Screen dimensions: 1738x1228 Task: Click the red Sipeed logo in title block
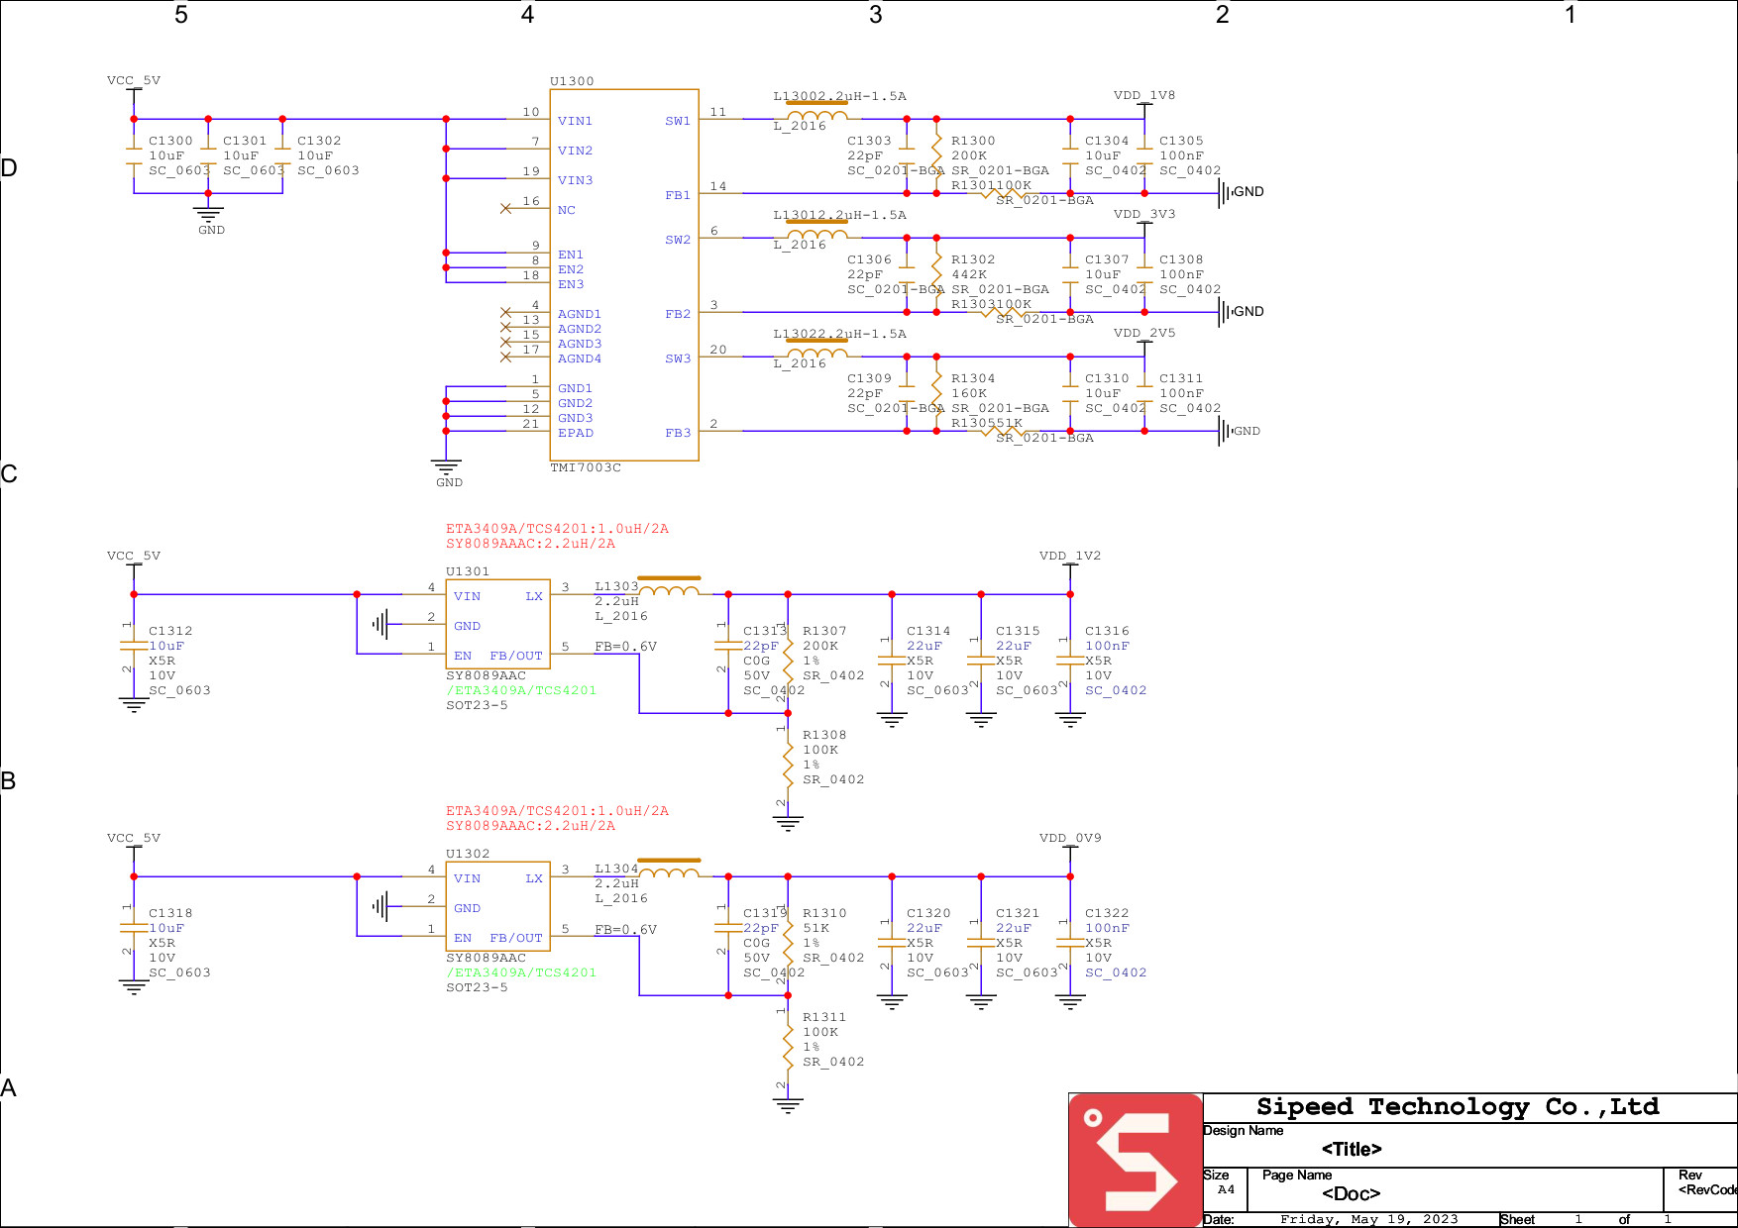click(1136, 1160)
